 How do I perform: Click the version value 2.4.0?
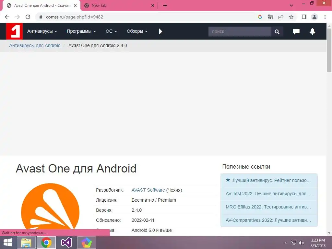coord(136,210)
